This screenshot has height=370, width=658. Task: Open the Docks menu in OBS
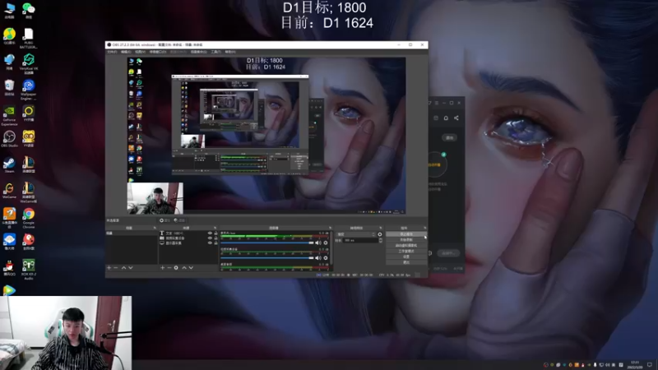[x=158, y=52]
